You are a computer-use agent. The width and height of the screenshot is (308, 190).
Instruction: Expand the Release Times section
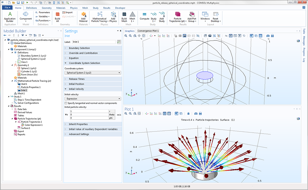click(77, 79)
